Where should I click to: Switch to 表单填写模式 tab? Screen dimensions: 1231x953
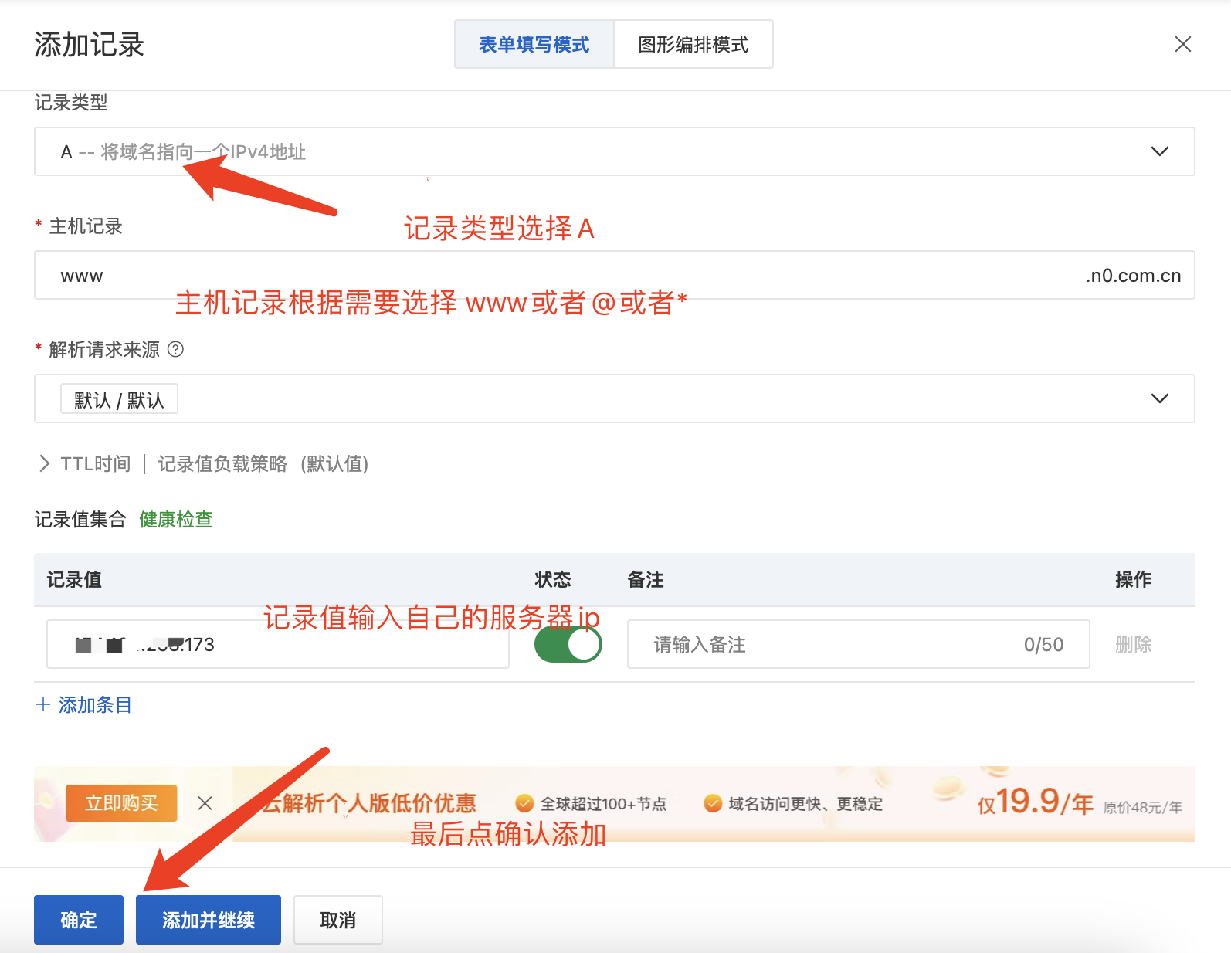coord(534,45)
